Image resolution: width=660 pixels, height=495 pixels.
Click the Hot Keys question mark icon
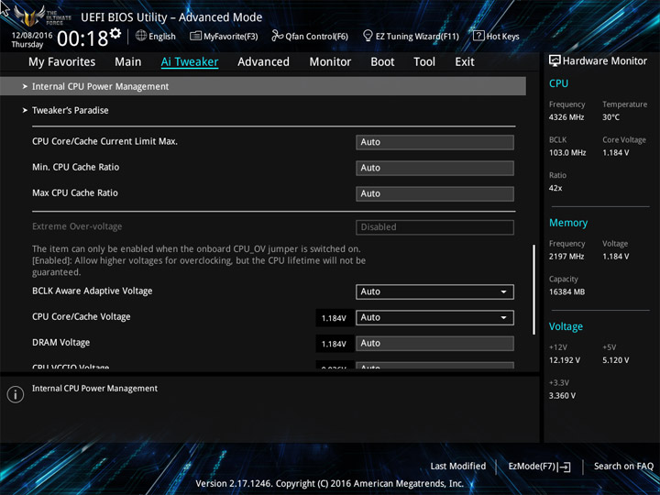[x=478, y=36]
